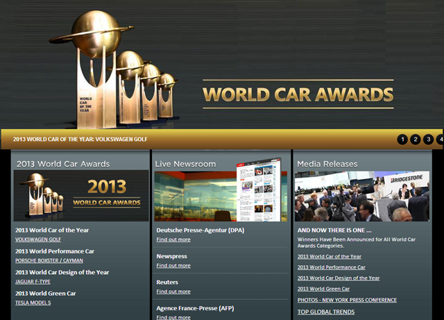The height and width of the screenshot is (320, 444).
Task: Open the Top Global Trends link
Action: [x=327, y=312]
